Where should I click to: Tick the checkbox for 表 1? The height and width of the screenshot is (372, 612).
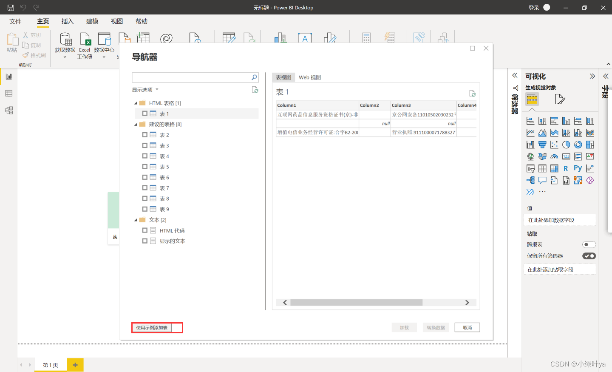tap(145, 114)
